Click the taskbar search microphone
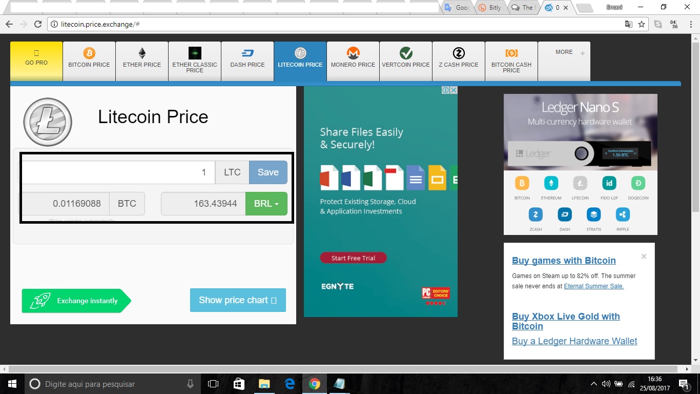The width and height of the screenshot is (700, 394). 191,384
